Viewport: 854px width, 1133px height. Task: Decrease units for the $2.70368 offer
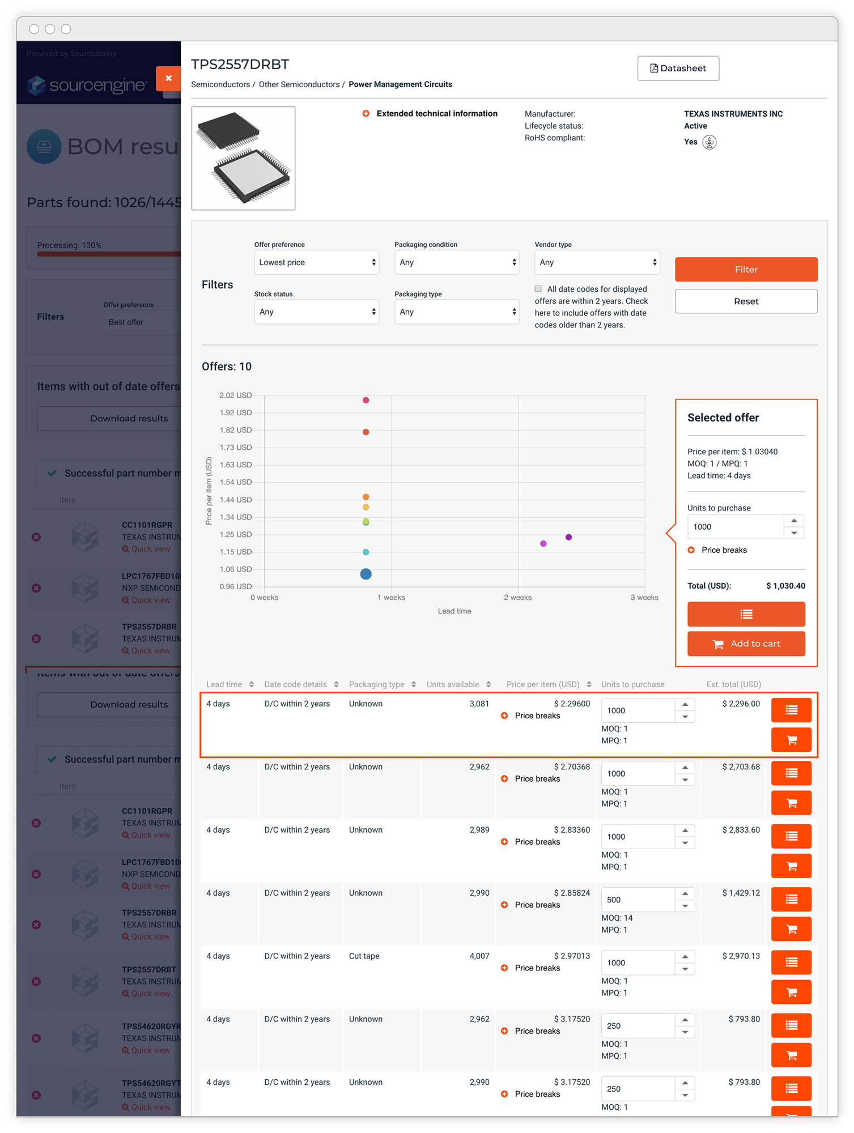685,780
